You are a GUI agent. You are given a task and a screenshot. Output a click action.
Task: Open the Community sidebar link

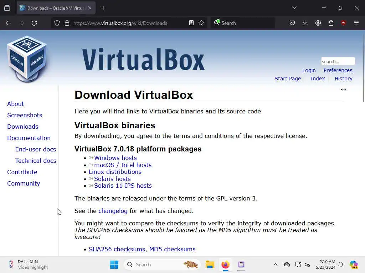coord(23,183)
